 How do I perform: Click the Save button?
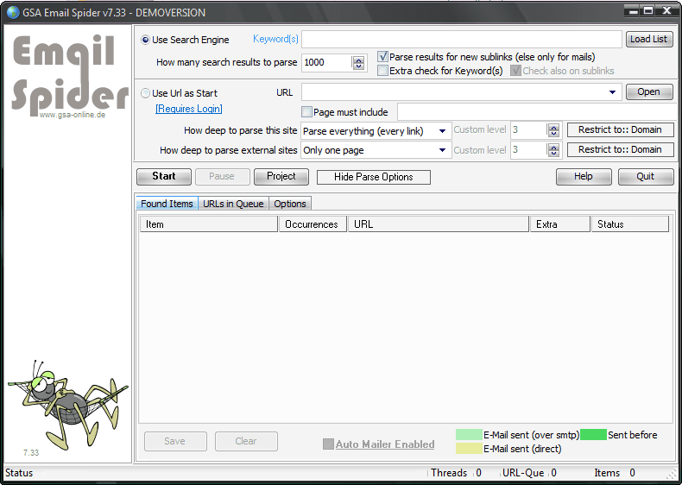(175, 441)
